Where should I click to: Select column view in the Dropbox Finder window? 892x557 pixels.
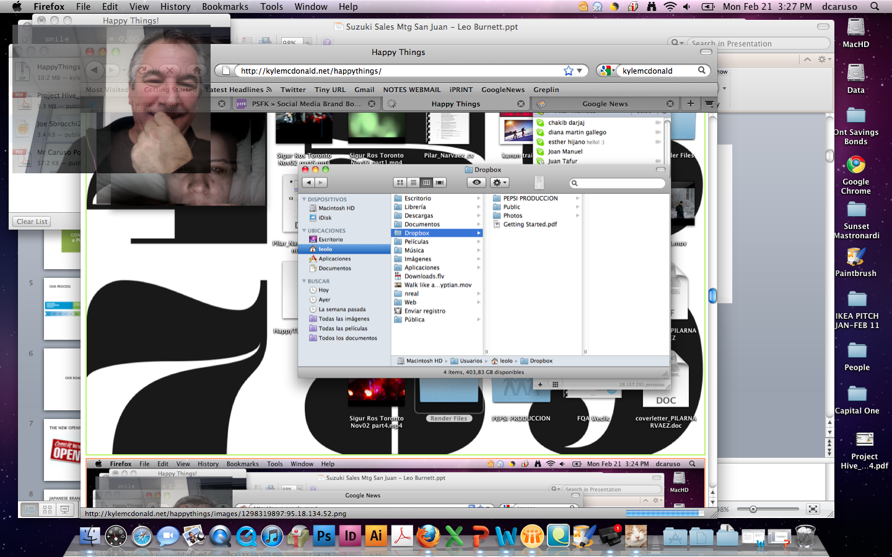(x=426, y=183)
